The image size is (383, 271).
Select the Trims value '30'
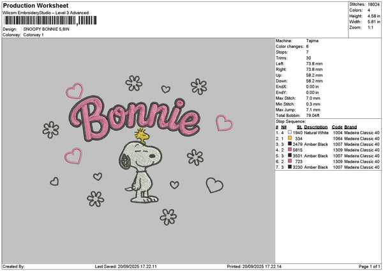coord(308,58)
